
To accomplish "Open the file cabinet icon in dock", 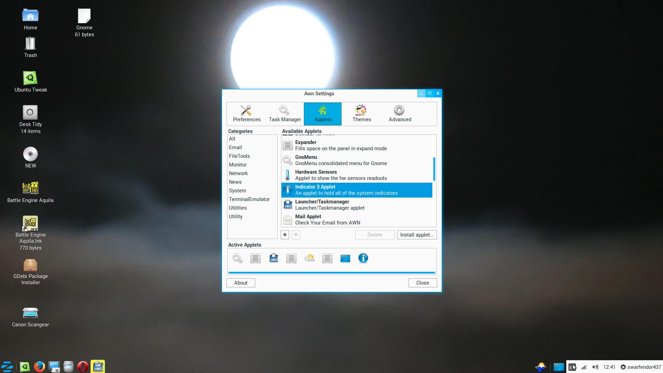I will click(68, 366).
